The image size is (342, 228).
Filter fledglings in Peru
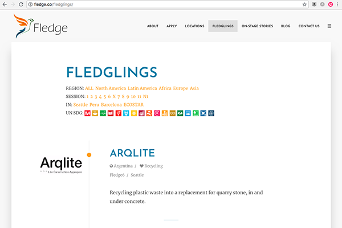95,105
